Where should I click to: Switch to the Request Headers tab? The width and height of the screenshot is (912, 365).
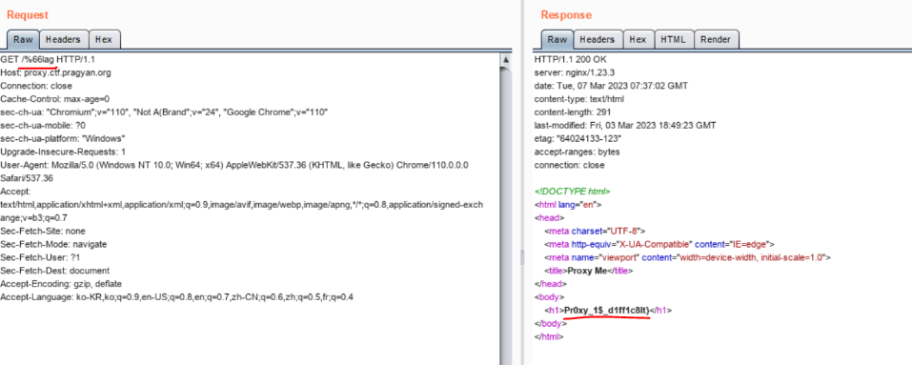point(63,39)
